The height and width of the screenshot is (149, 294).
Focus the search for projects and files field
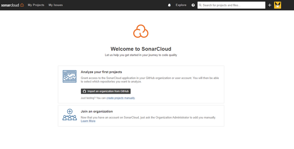232,5
